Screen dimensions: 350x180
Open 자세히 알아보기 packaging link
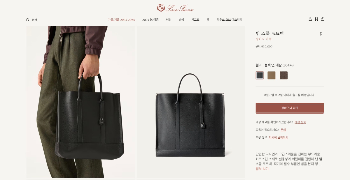[279, 137]
